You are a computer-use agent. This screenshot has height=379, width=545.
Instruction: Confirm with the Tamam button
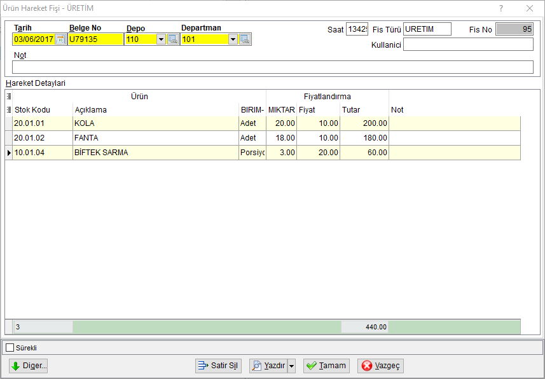[326, 366]
